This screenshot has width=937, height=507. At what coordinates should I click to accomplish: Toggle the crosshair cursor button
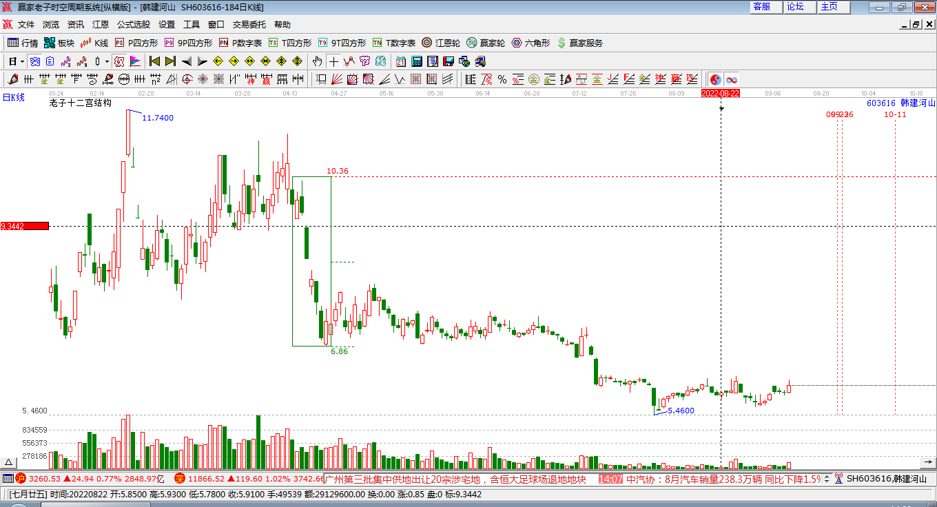tap(333, 61)
